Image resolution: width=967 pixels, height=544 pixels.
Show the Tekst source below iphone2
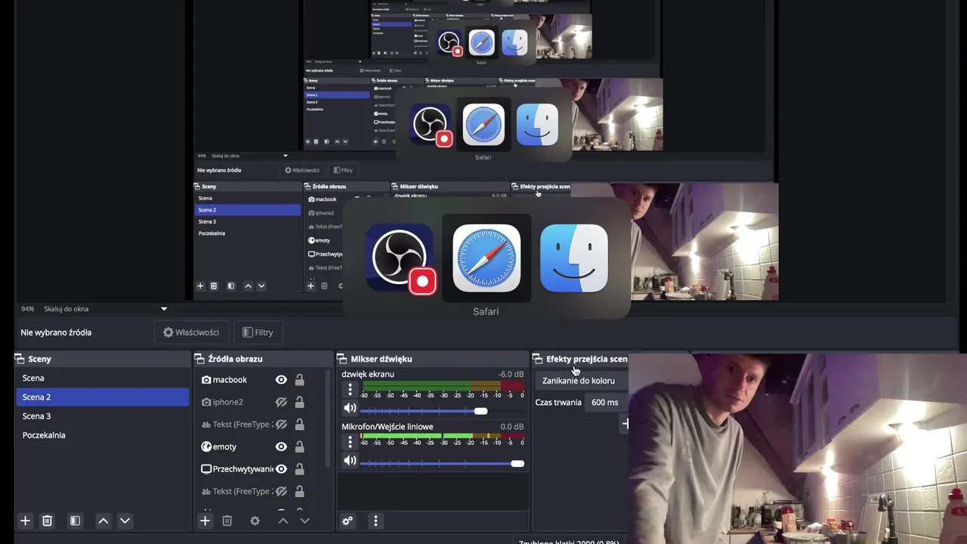coord(281,425)
